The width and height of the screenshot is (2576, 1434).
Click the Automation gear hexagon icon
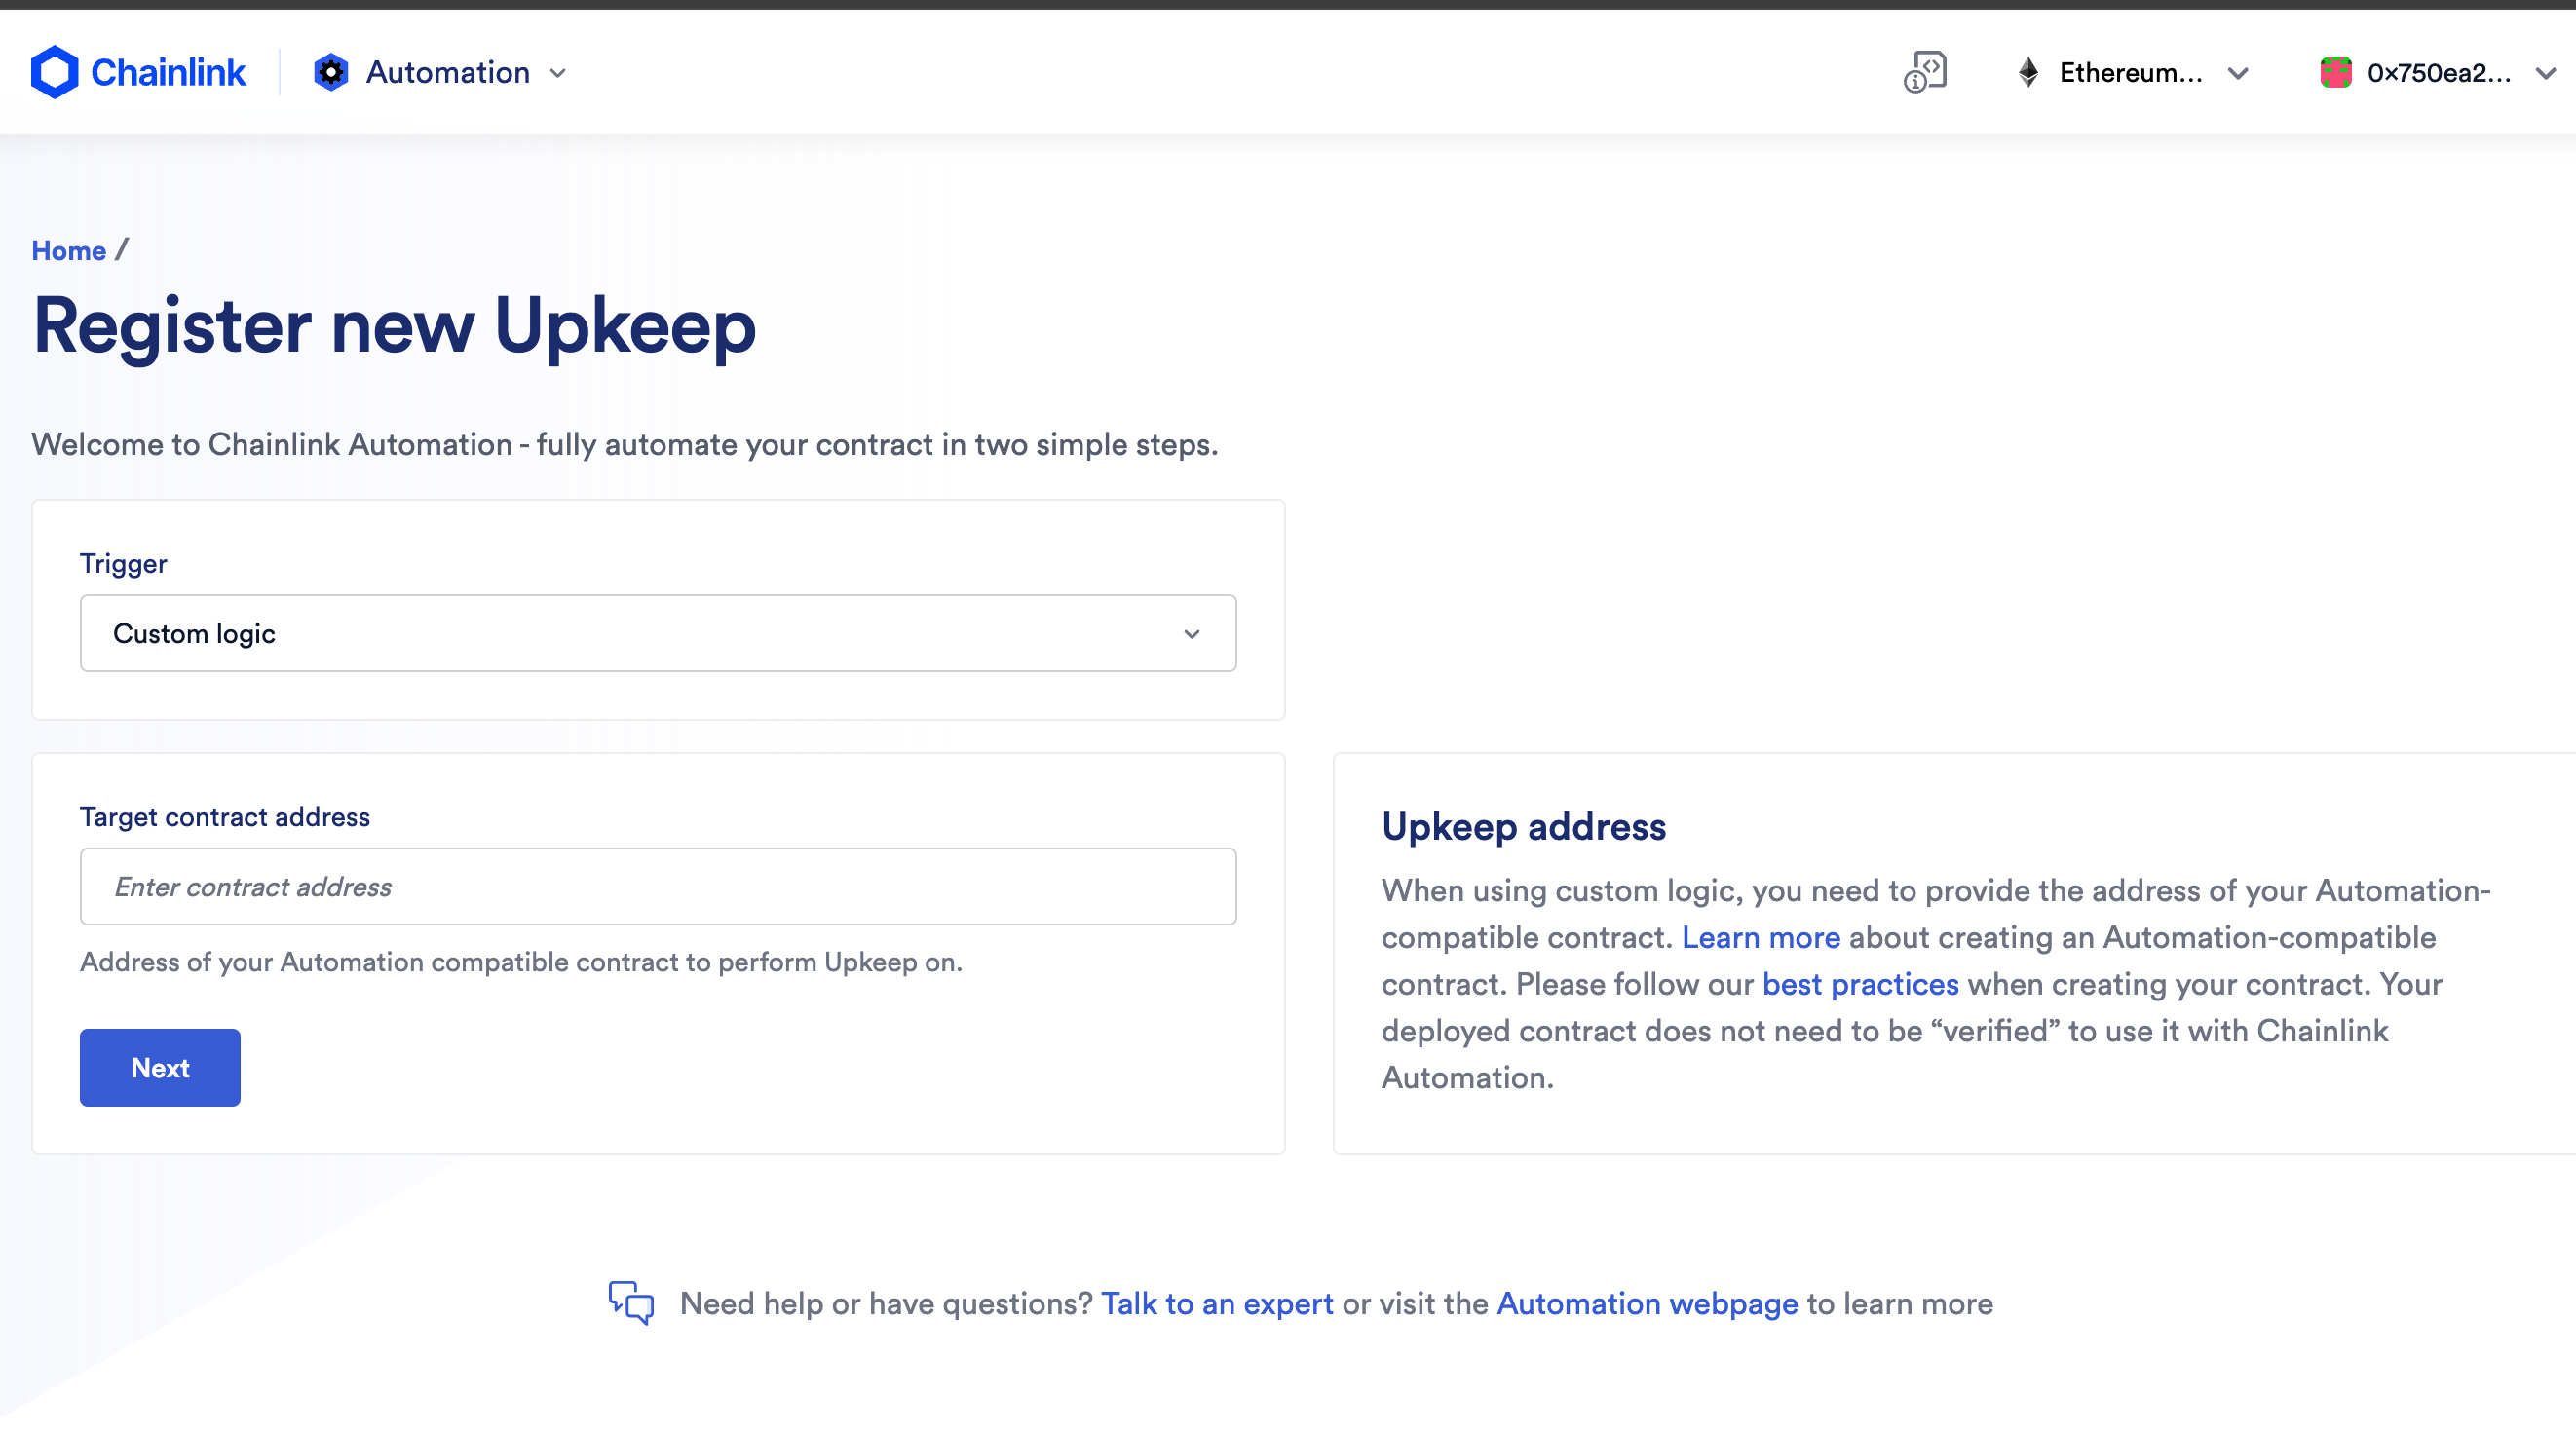pyautogui.click(x=331, y=72)
